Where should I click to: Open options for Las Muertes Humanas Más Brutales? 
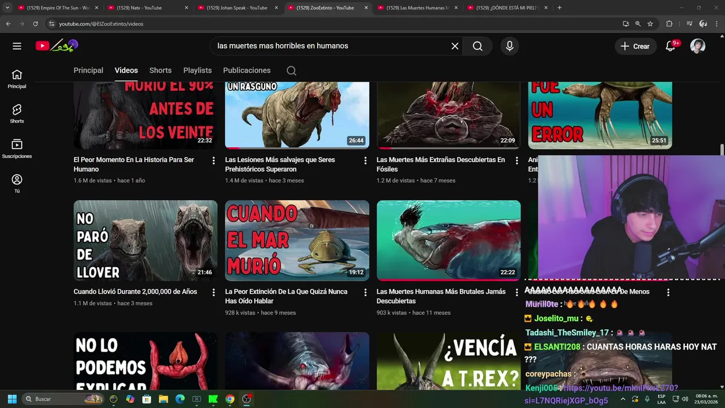(517, 292)
